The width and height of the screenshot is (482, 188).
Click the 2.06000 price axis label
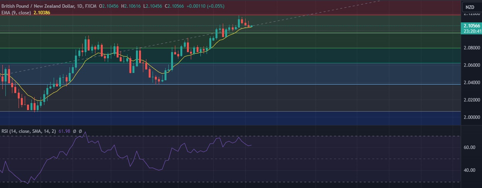pyautogui.click(x=472, y=65)
